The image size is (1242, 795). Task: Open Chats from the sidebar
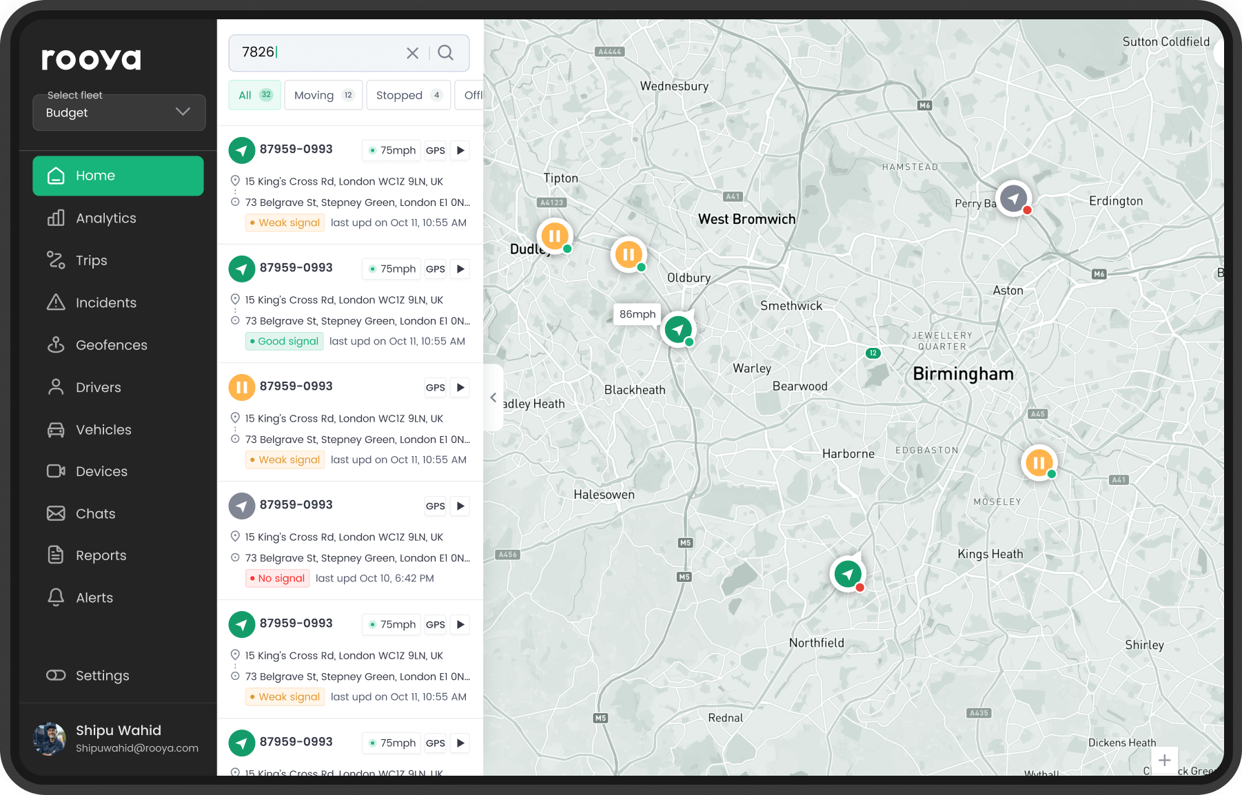pos(95,513)
